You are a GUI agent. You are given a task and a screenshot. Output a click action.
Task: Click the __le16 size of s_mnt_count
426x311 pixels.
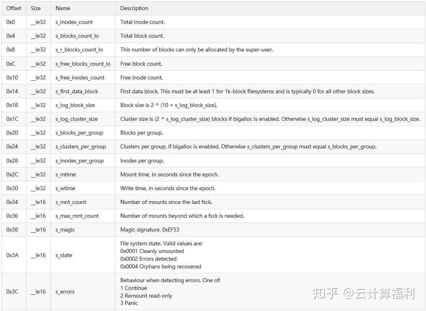pos(39,202)
